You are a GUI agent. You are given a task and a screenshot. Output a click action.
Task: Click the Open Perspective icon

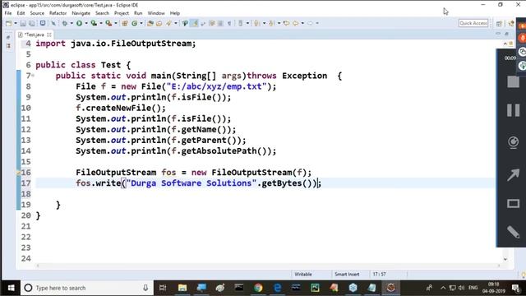499,23
